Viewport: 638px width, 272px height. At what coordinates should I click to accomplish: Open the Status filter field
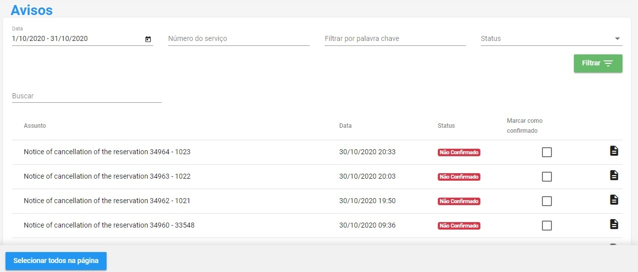(551, 38)
